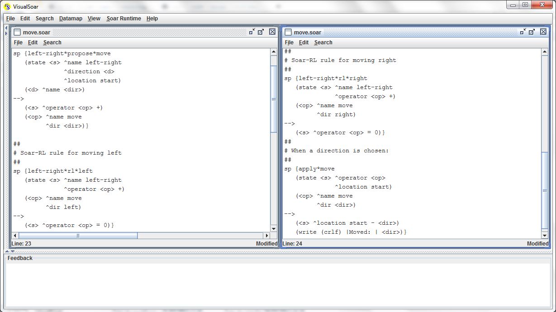Screen dimensions: 556x312
Task: Click the right editor's vertical scrollbar down arrow
Action: click(x=545, y=236)
